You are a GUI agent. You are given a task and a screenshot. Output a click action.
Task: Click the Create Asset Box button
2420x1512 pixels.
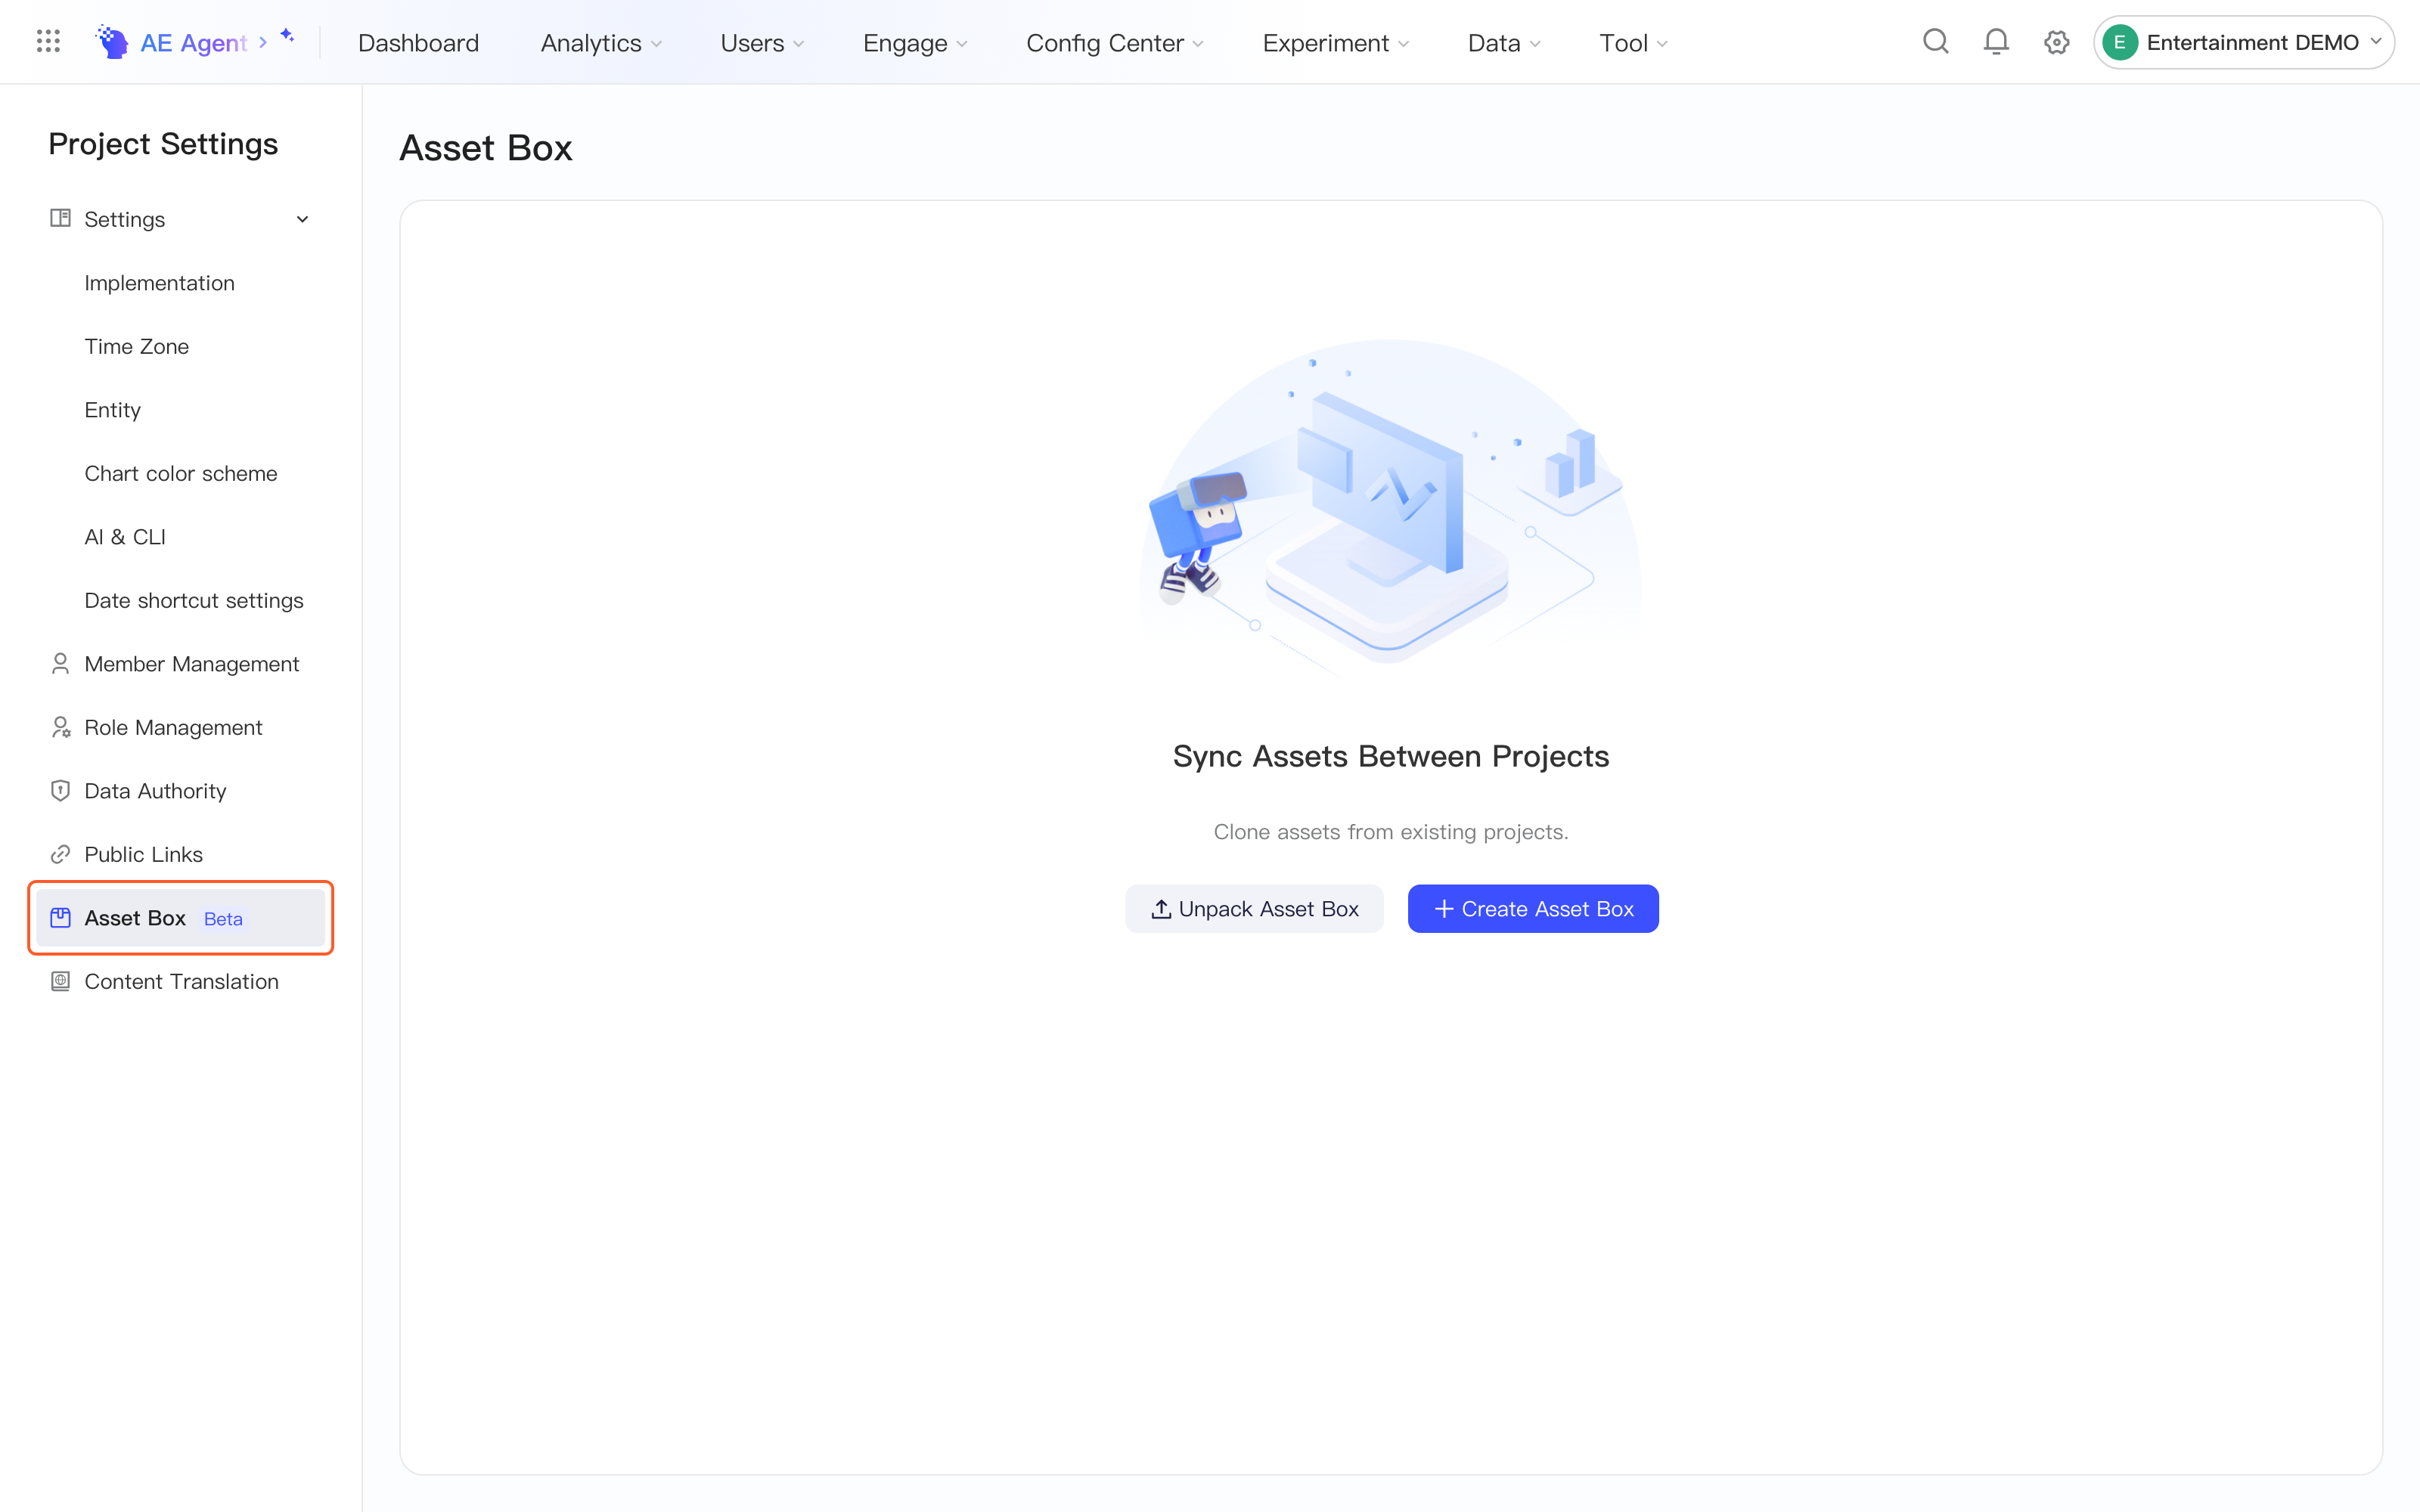[1533, 908]
